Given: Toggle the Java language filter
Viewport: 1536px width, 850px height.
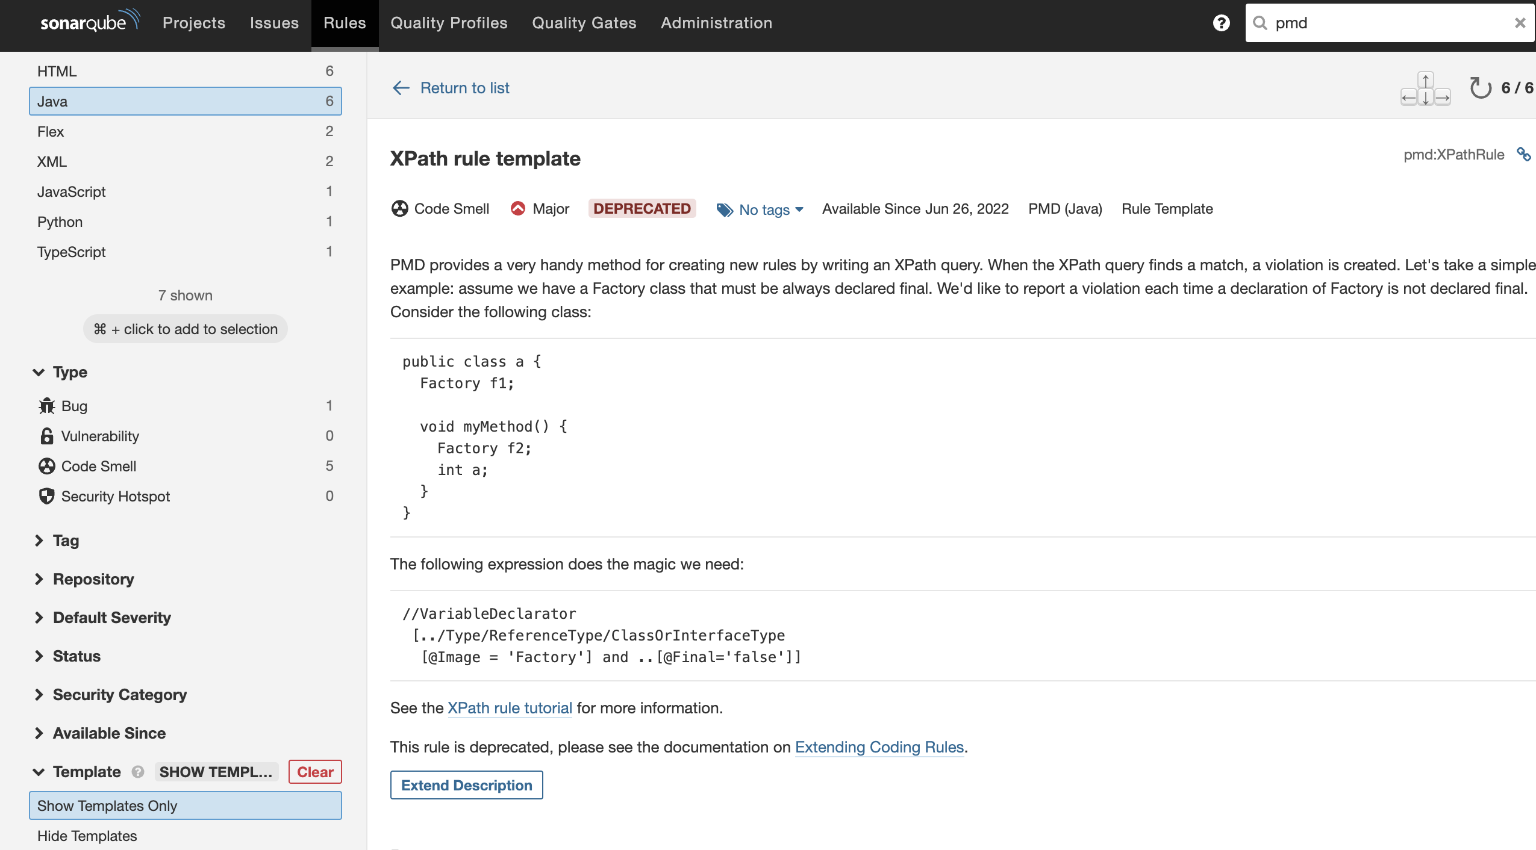Looking at the screenshot, I should [186, 101].
